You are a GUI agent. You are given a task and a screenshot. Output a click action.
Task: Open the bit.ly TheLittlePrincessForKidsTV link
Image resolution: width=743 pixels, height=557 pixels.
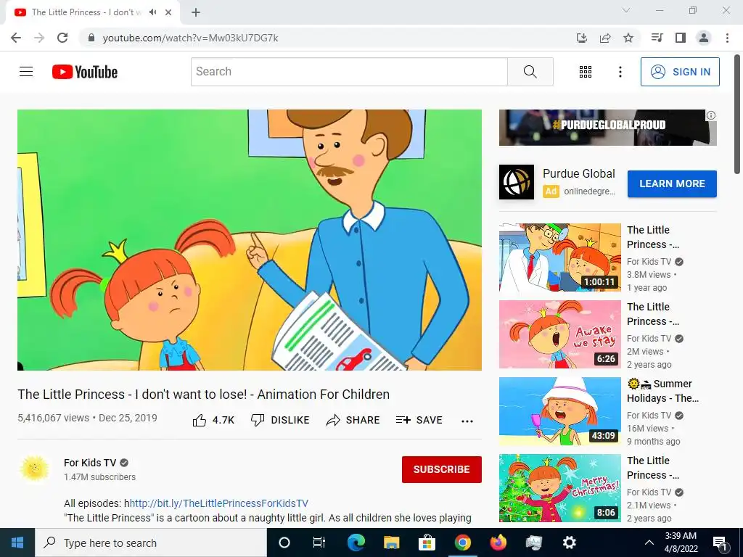coord(219,503)
